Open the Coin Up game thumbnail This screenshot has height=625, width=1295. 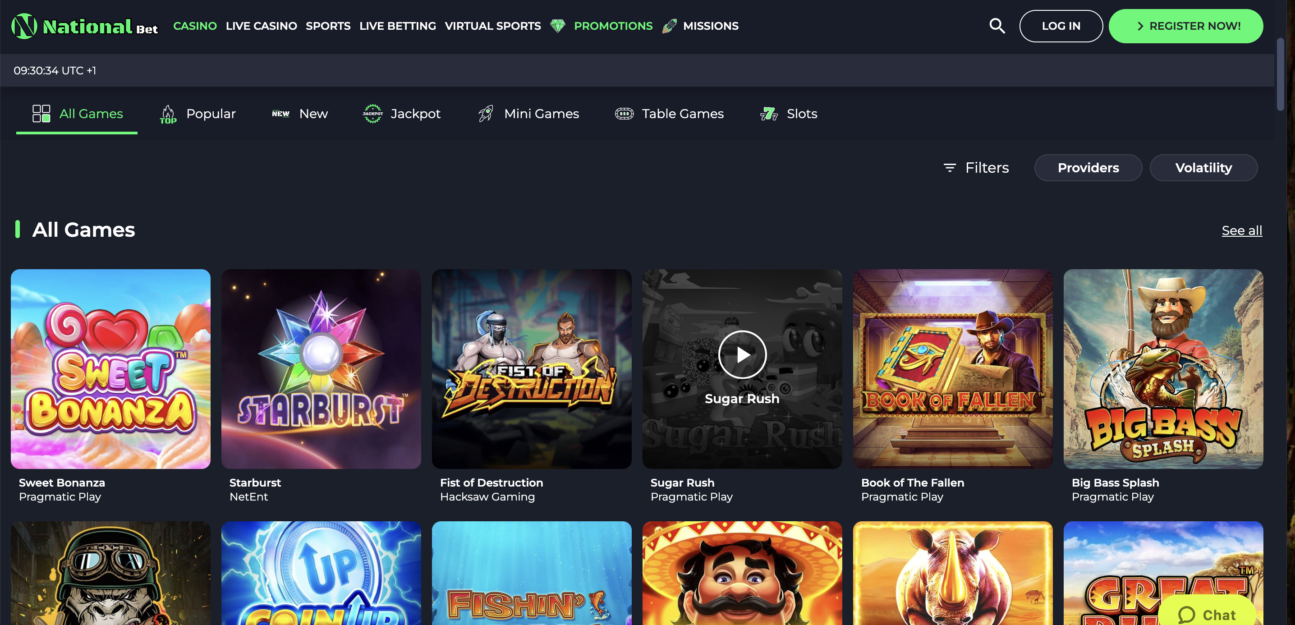[x=321, y=573]
